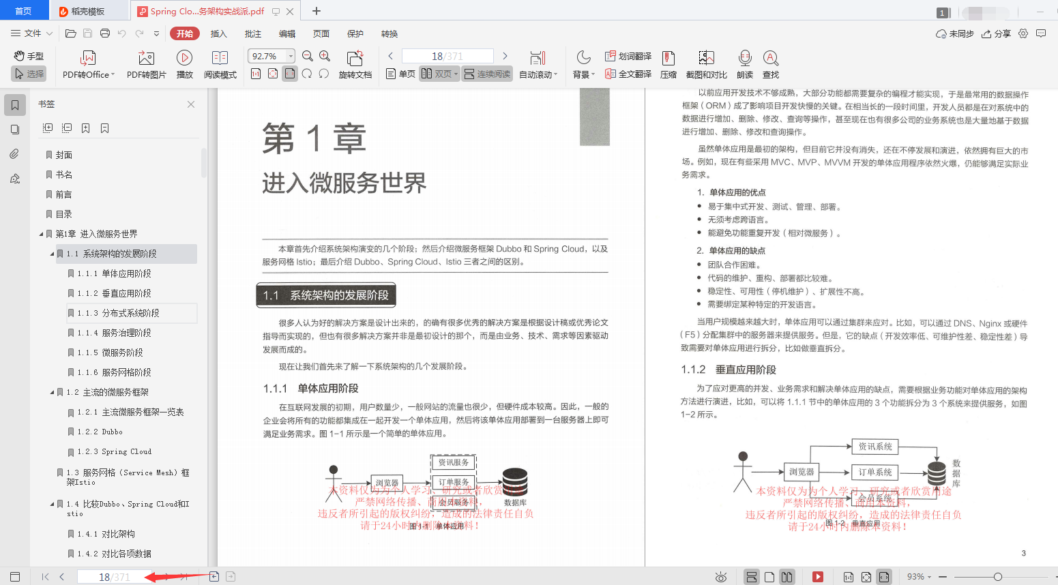Image resolution: width=1058 pixels, height=585 pixels.
Task: Zoom out with the minus magnifier
Action: (x=308, y=56)
